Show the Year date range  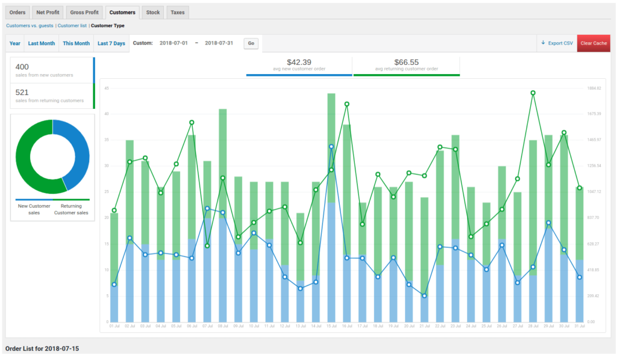point(15,43)
